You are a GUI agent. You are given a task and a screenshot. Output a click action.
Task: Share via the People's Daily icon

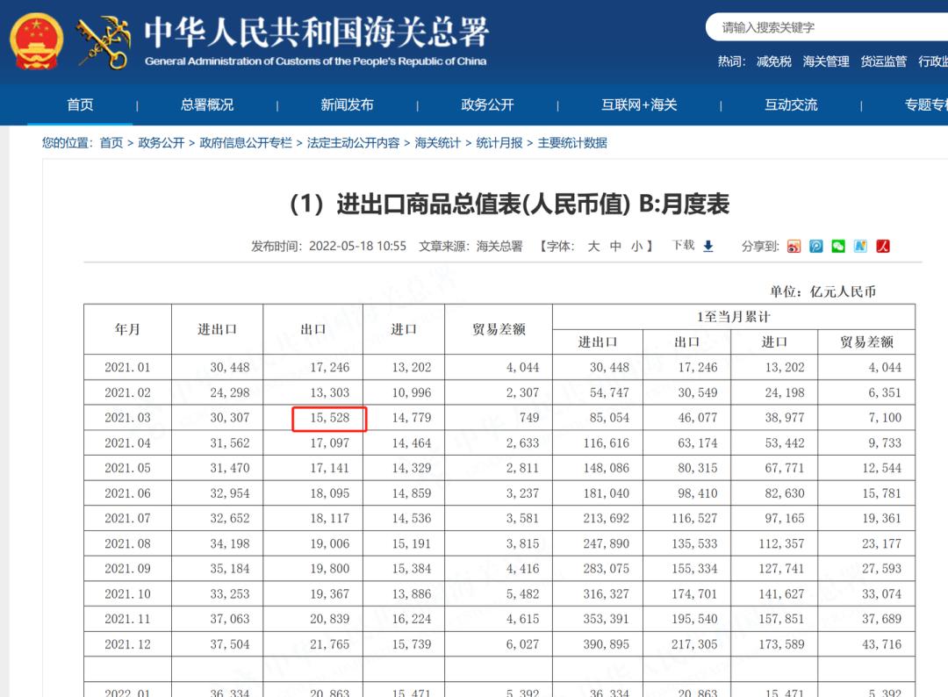[x=882, y=246]
